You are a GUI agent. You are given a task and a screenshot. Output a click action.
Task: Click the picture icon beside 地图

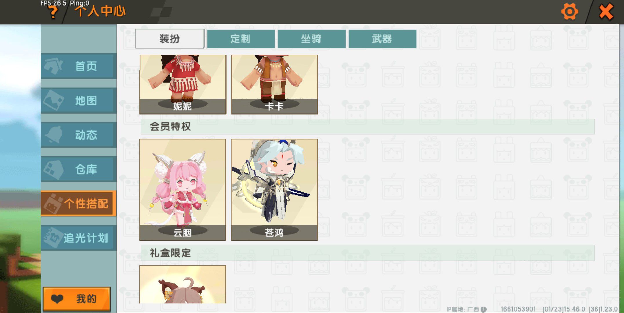click(53, 100)
